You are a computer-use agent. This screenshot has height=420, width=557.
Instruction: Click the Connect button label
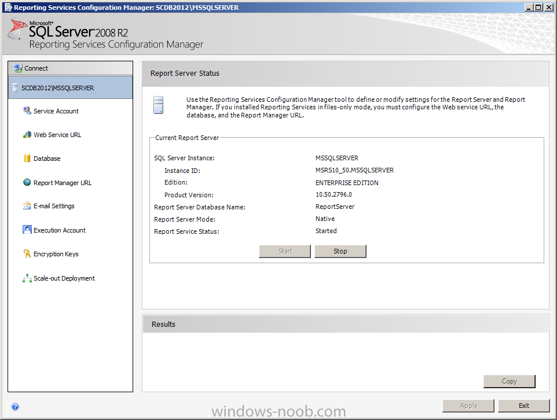click(x=36, y=68)
